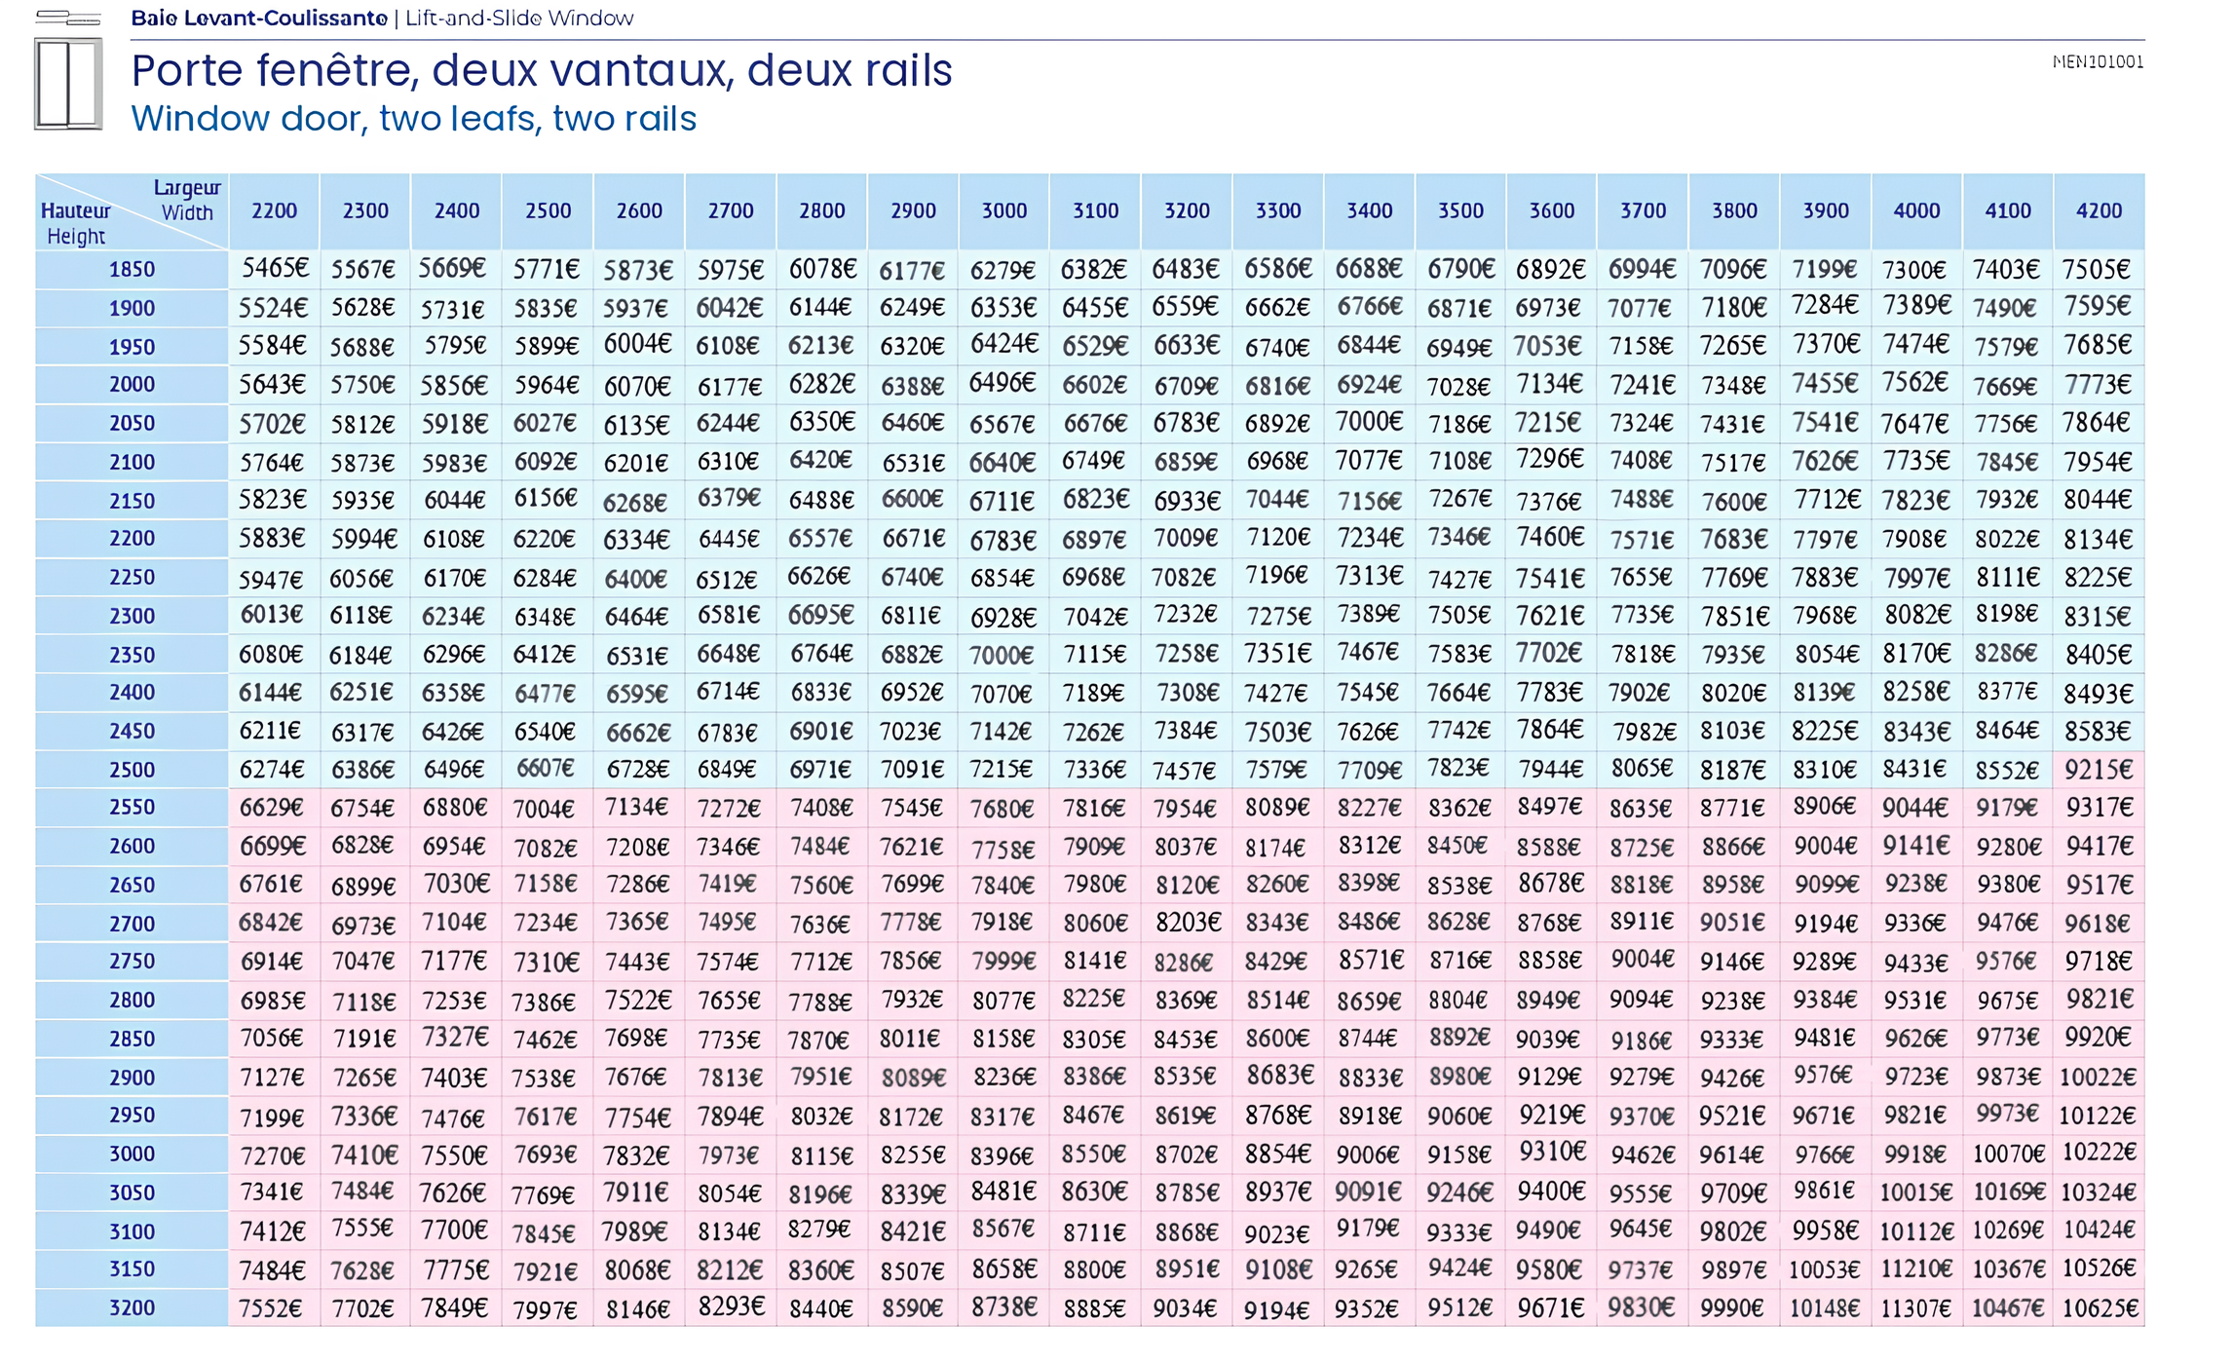
Task: Select the 4200 width column header
Action: pos(2099,211)
